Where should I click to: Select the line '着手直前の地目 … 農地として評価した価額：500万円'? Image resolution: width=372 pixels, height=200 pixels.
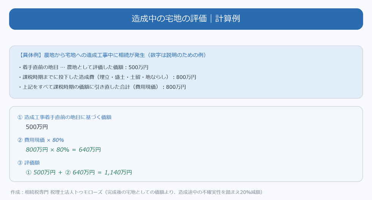[83, 67]
